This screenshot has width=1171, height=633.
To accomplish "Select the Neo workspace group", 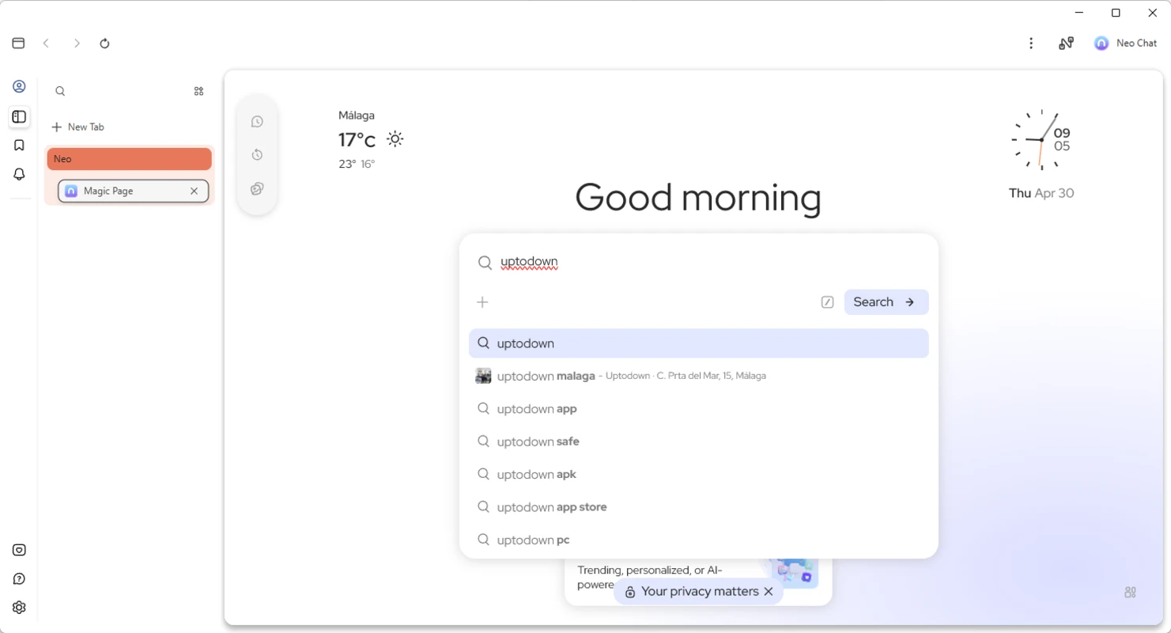I will coord(130,159).
